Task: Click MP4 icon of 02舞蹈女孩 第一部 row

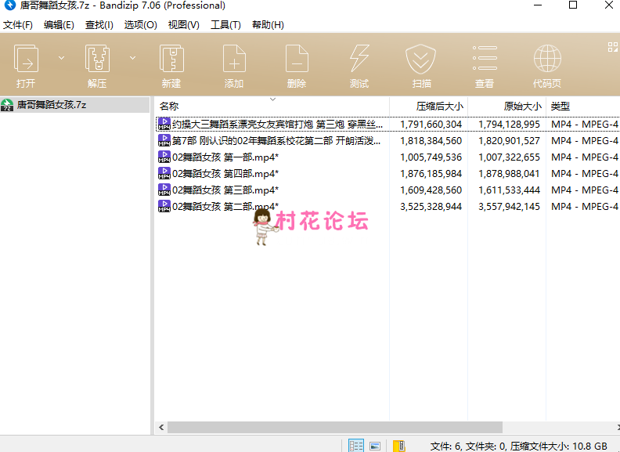Action: 164,157
